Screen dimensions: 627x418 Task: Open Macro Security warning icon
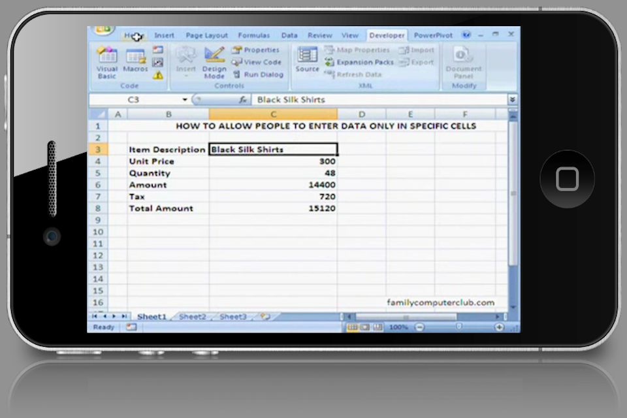(158, 76)
